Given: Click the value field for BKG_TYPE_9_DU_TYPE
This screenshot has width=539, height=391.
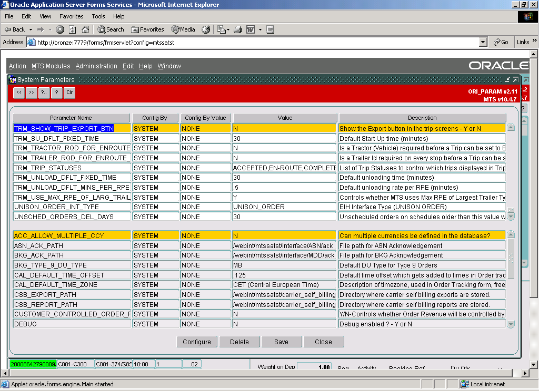Looking at the screenshot, I should click(284, 265).
